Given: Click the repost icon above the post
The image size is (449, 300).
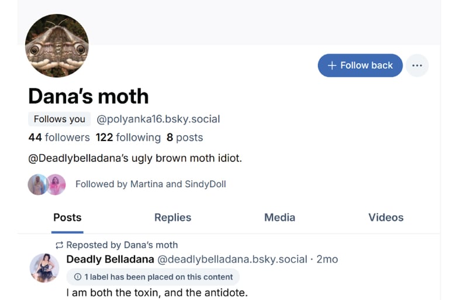Looking at the screenshot, I should click(x=59, y=245).
